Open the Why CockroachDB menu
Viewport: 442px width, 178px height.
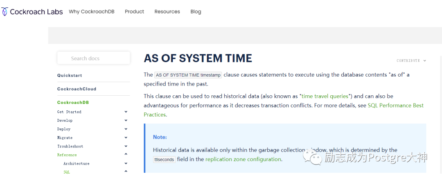click(x=92, y=11)
